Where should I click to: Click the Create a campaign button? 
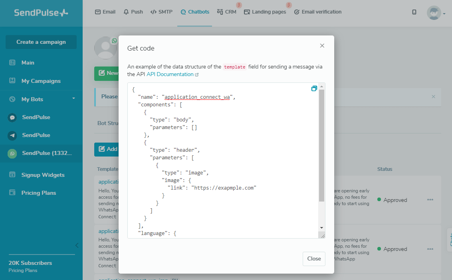coord(41,42)
